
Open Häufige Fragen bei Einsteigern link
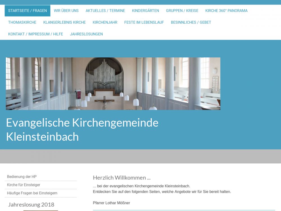pyautogui.click(x=32, y=193)
